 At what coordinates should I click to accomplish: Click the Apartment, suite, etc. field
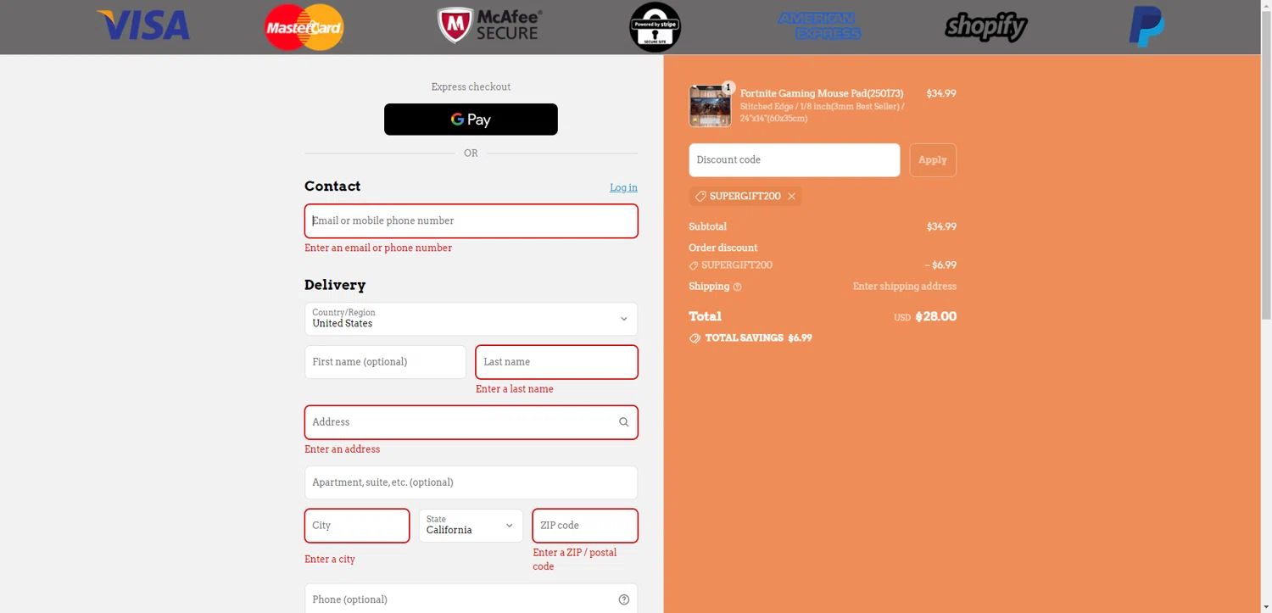coord(471,482)
